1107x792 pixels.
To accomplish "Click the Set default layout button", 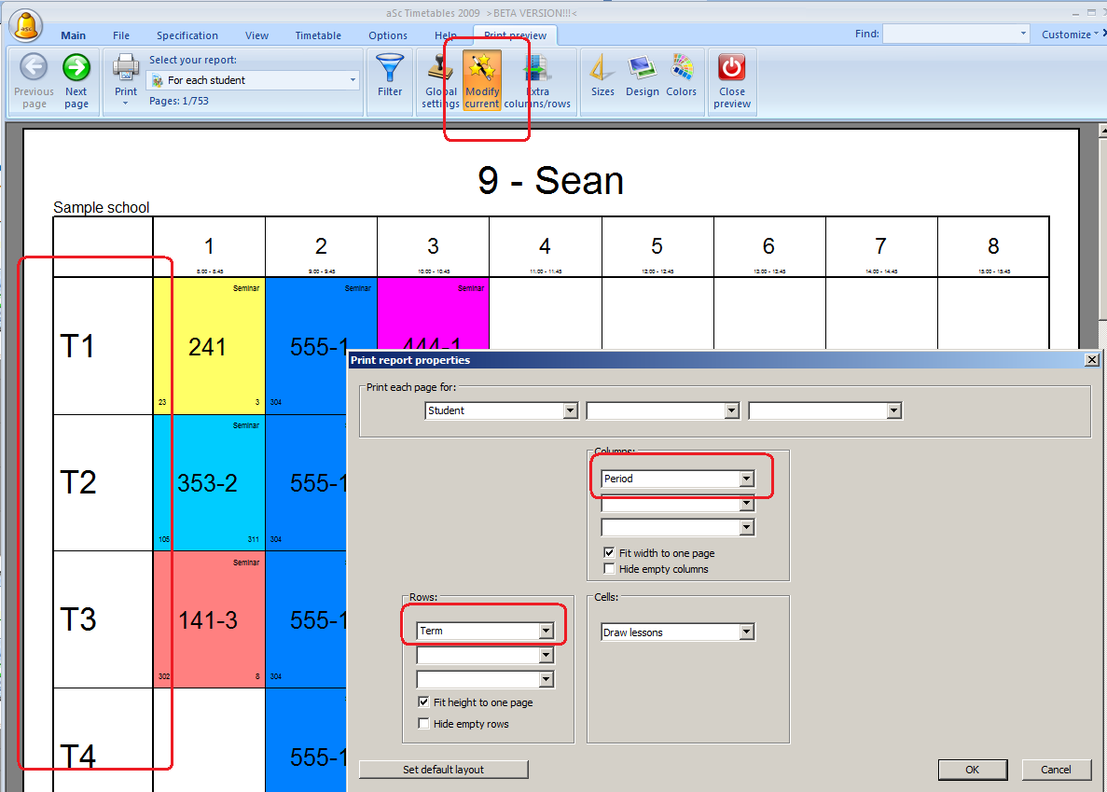I will pos(443,770).
